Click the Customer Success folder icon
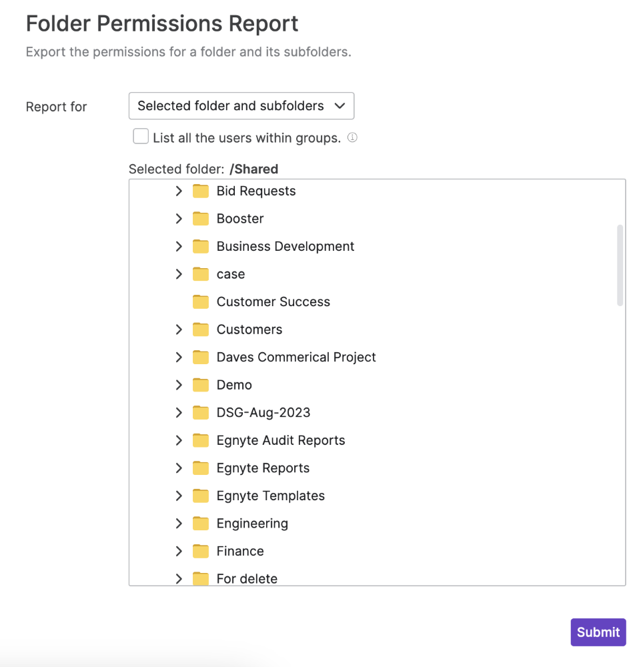The image size is (643, 667). pos(201,302)
